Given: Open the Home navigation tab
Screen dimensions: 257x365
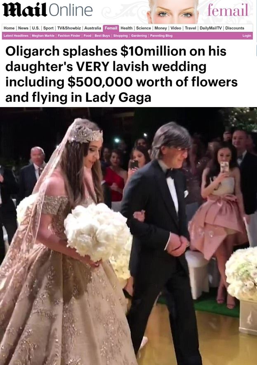Looking at the screenshot, I should [9, 28].
